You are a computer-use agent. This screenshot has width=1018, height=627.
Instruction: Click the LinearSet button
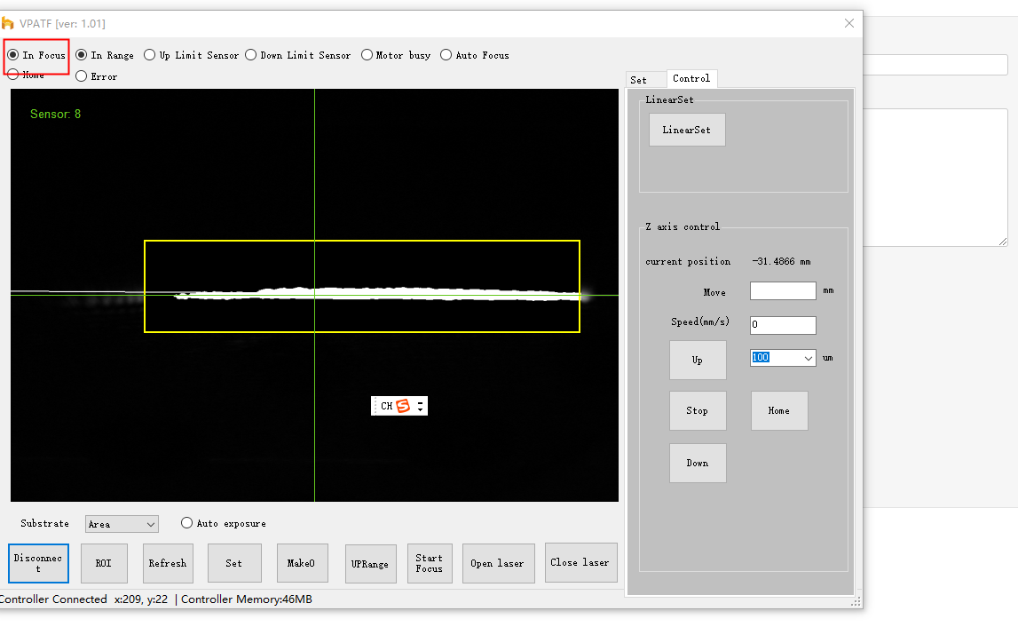click(687, 130)
